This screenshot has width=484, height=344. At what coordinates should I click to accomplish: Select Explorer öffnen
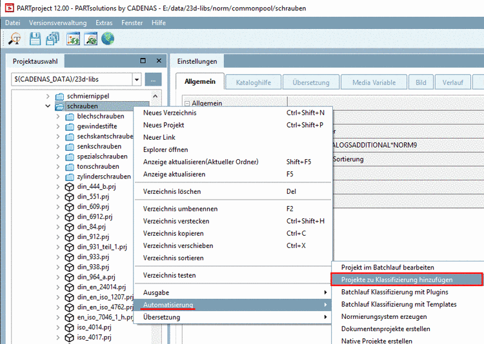point(234,150)
